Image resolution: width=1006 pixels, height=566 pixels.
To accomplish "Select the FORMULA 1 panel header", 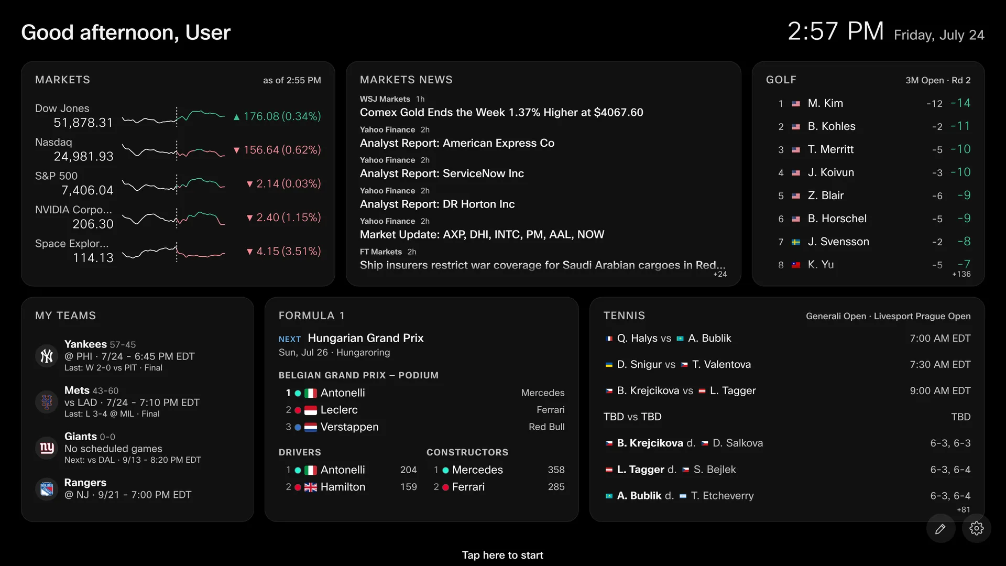I will pos(311,315).
